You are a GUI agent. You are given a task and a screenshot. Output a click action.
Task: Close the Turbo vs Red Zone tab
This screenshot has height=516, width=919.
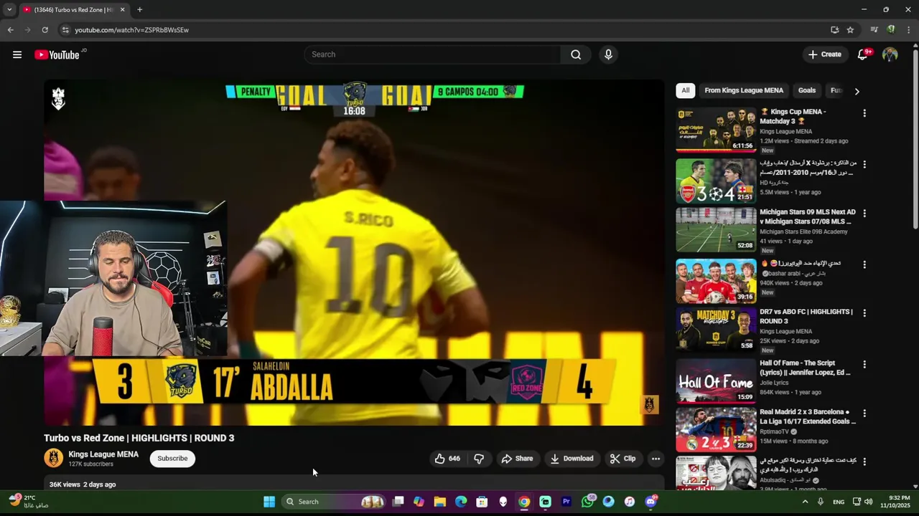click(122, 10)
